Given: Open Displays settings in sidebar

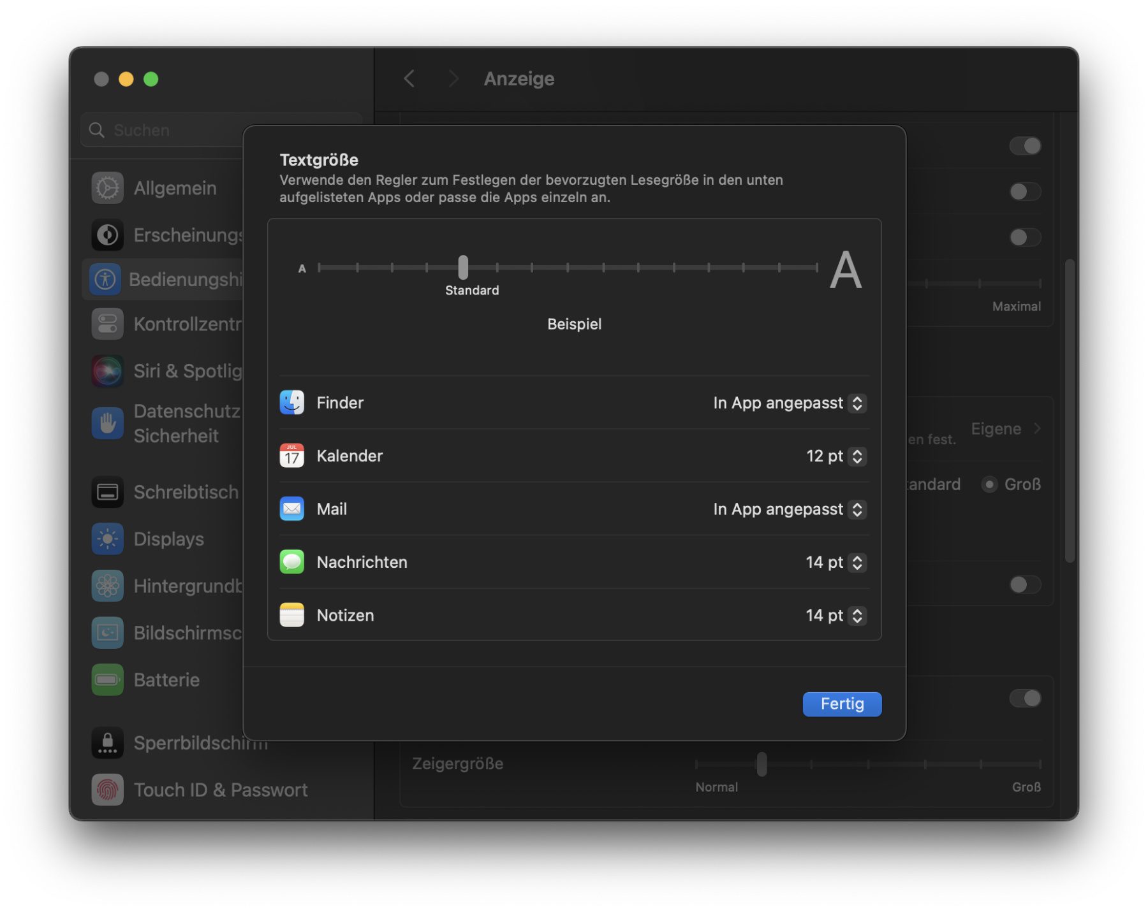Looking at the screenshot, I should tap(168, 539).
